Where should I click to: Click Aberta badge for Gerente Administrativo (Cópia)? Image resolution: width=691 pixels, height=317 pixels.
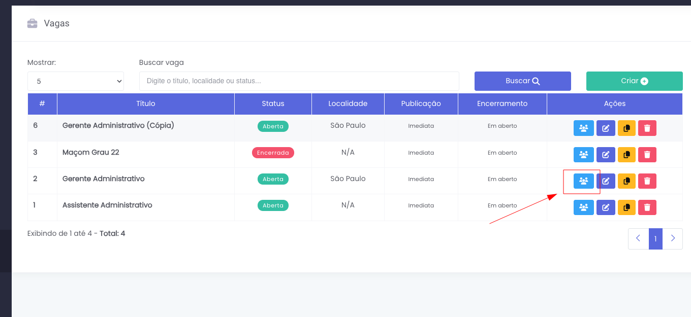click(x=273, y=126)
